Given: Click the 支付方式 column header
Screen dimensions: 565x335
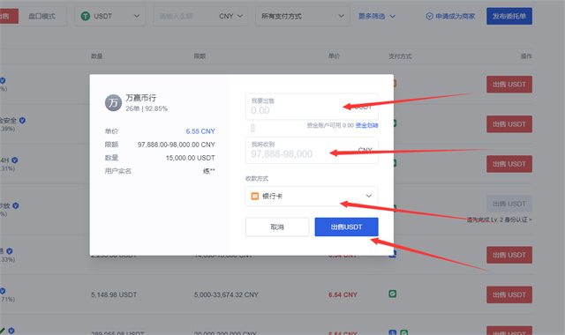Looking at the screenshot, I should pyautogui.click(x=400, y=56).
